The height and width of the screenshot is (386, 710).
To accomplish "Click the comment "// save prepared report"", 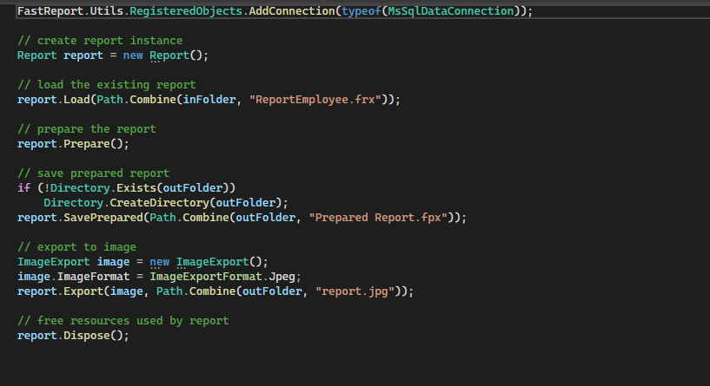I will click(x=93, y=173).
